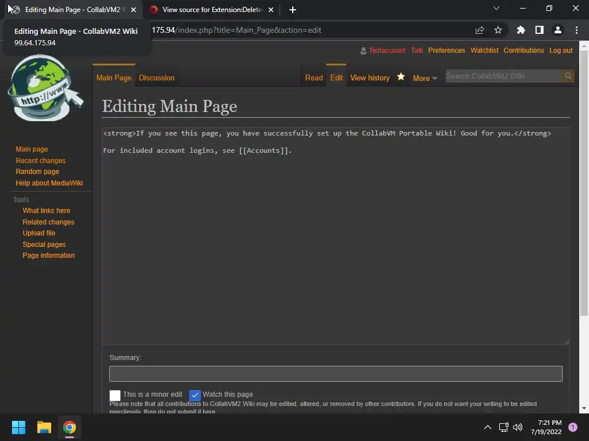Open Help about MediaWiki link
The image size is (589, 441).
click(49, 183)
